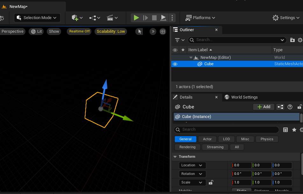Click the Outliner search field
Image resolution: width=303 pixels, height=194 pixels.
pos(237,40)
